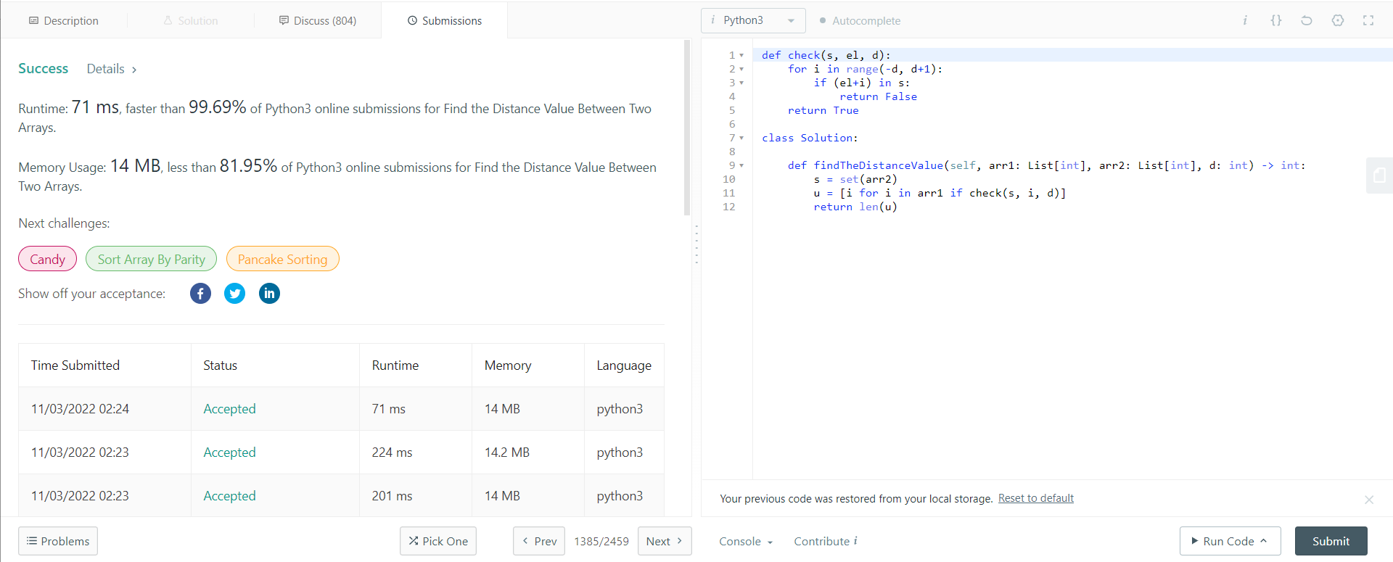Open Accepted submission with 201 ms runtime
This screenshot has width=1393, height=562.
[229, 496]
